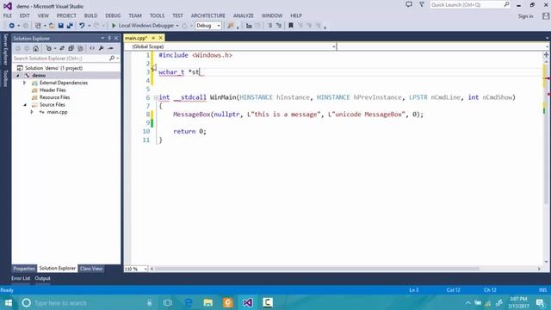Open the BUILD menu

click(90, 15)
